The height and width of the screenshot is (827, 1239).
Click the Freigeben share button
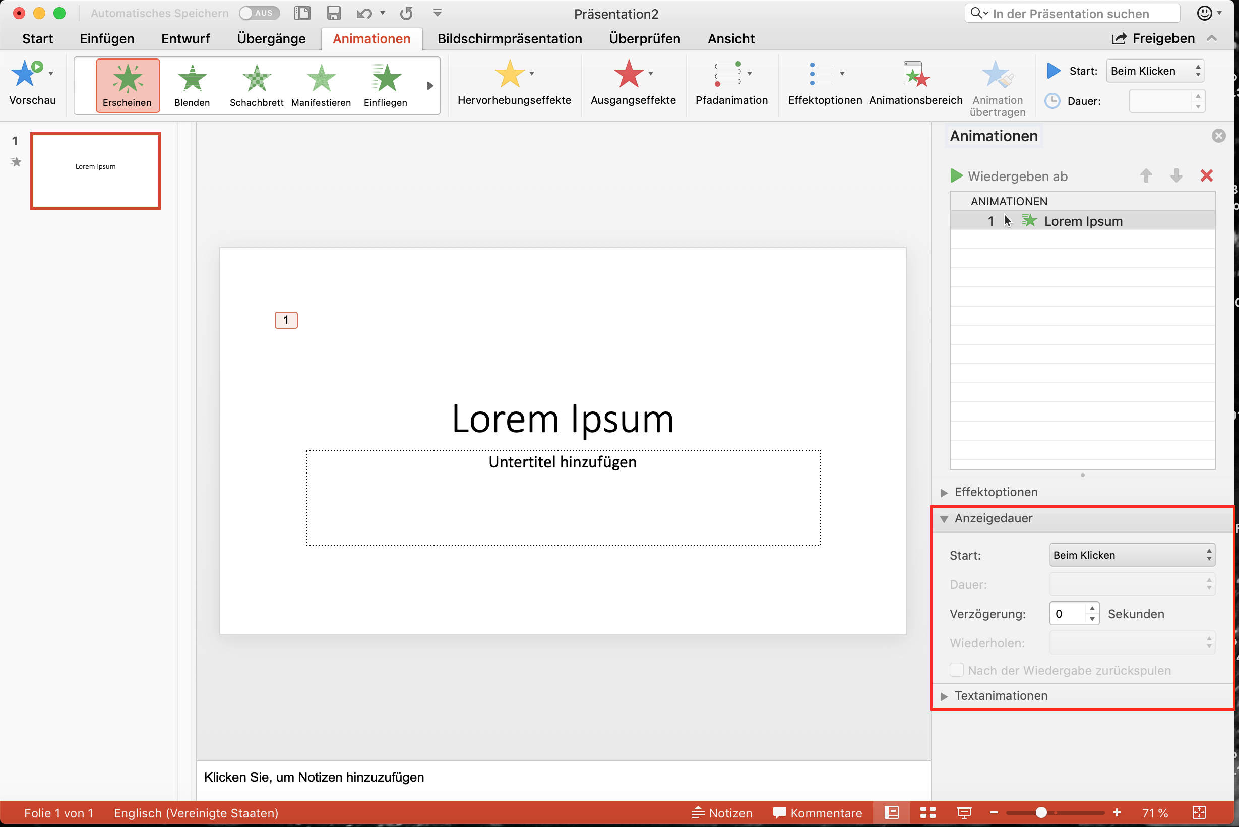click(x=1154, y=38)
